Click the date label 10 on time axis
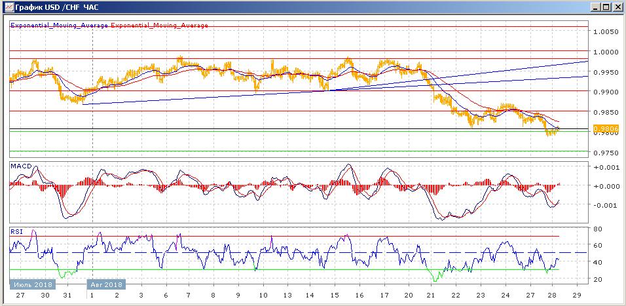 point(263,296)
